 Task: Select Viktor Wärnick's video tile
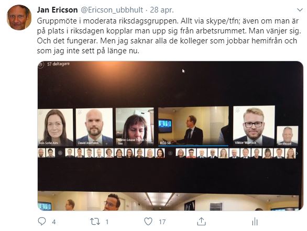coord(254,126)
